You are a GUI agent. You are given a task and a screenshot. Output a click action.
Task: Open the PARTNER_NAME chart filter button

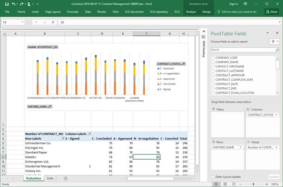(40, 107)
